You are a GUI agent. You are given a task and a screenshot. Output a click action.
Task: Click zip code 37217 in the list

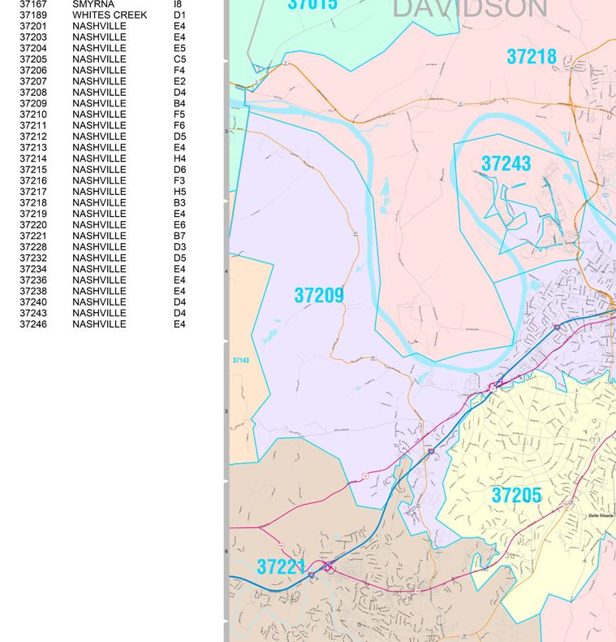[x=33, y=192]
